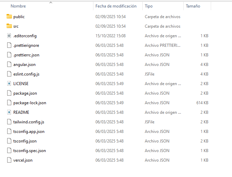Image resolution: width=232 pixels, height=177 pixels.
Task: Select the tsconfig.app.json file
Action: [29, 131]
